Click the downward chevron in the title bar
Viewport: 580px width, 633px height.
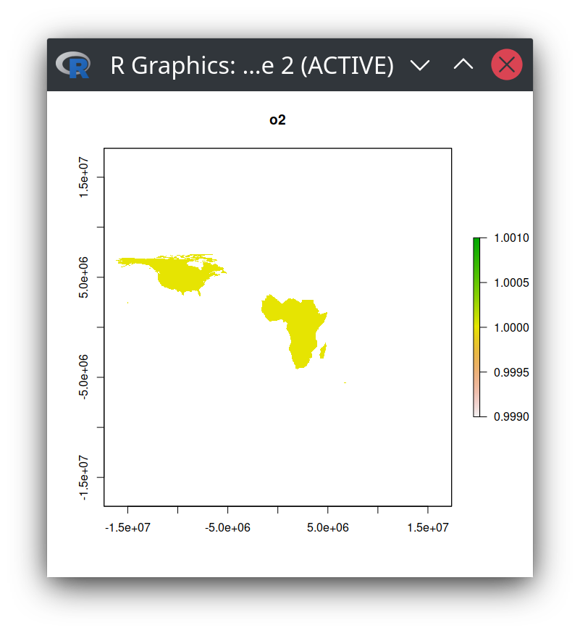pos(420,64)
